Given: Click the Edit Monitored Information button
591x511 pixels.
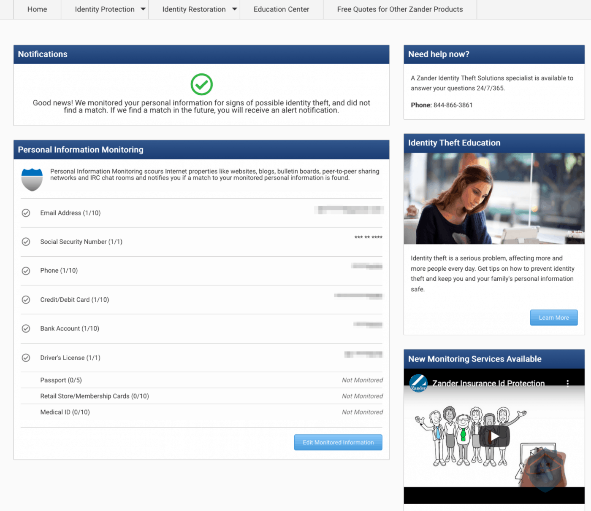Looking at the screenshot, I should 338,442.
